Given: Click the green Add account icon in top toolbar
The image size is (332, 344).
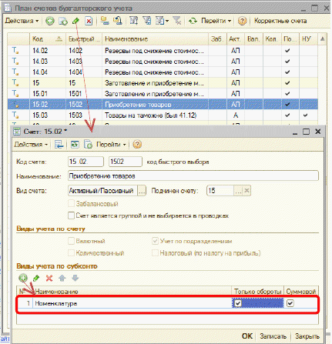Looking at the screenshot, I should [x=50, y=21].
